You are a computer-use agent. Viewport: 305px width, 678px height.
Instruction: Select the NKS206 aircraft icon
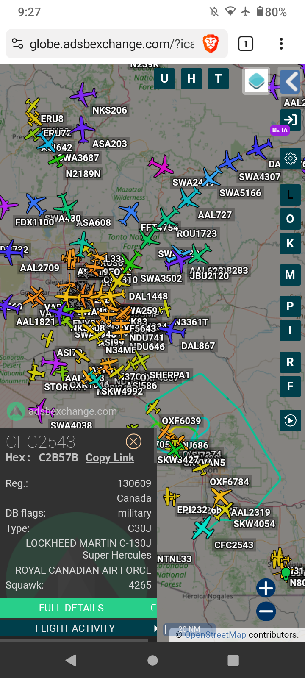83,94
